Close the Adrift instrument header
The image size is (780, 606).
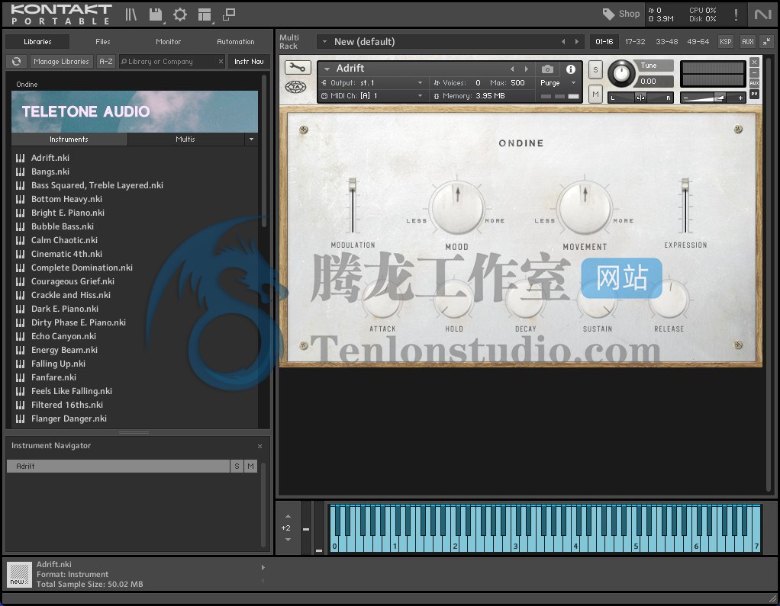pos(755,62)
